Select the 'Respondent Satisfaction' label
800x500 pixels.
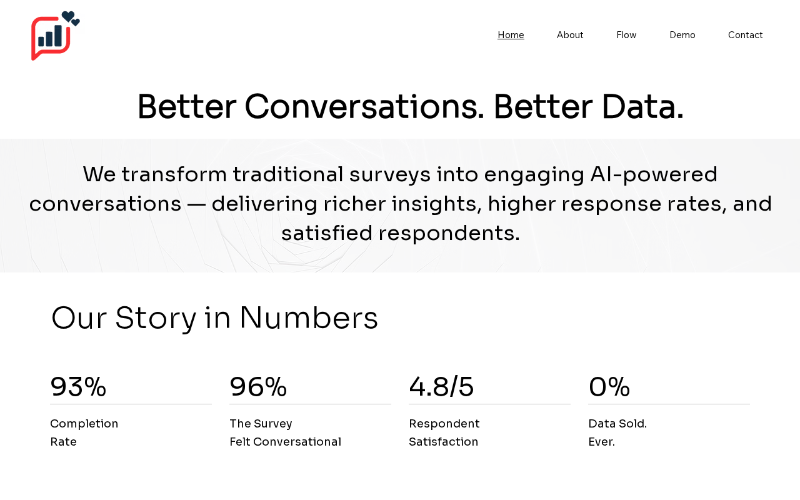point(444,432)
